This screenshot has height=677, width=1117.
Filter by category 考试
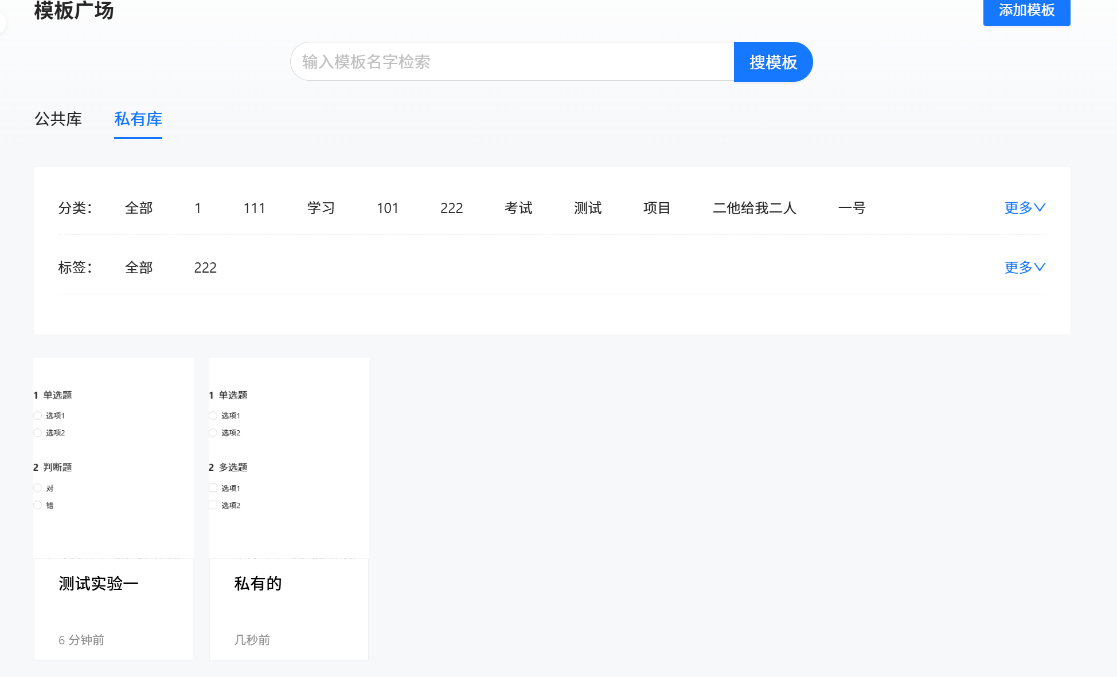518,208
